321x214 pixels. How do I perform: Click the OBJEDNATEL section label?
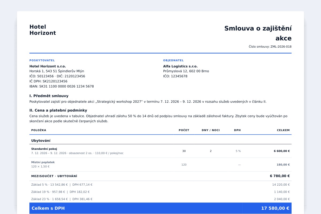point(173,60)
